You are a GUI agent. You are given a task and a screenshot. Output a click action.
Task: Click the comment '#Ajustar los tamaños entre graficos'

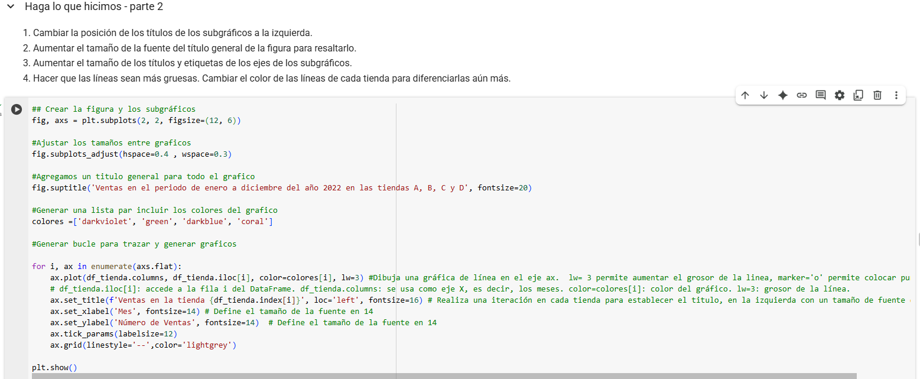[111, 143]
